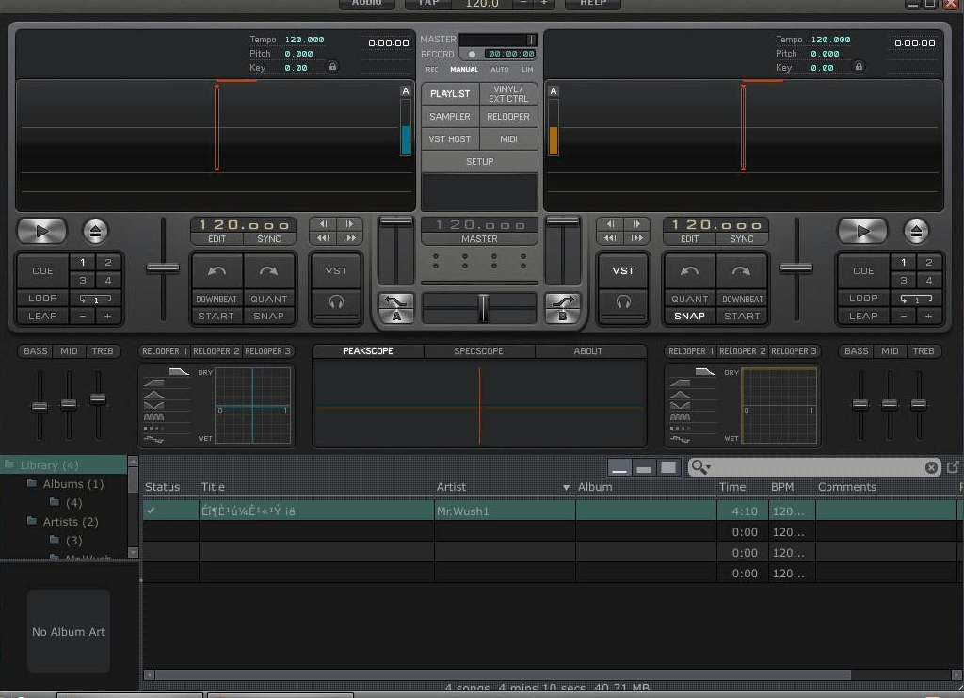Screen dimensions: 964x698
Task: Enable headphone cue on left deck
Action: (x=336, y=302)
